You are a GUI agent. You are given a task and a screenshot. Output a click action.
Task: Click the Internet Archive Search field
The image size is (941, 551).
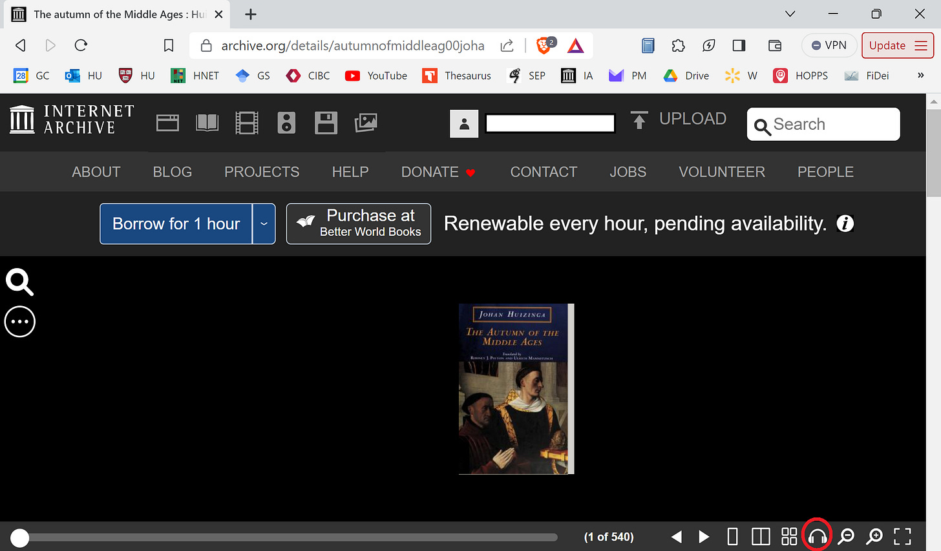tap(823, 124)
